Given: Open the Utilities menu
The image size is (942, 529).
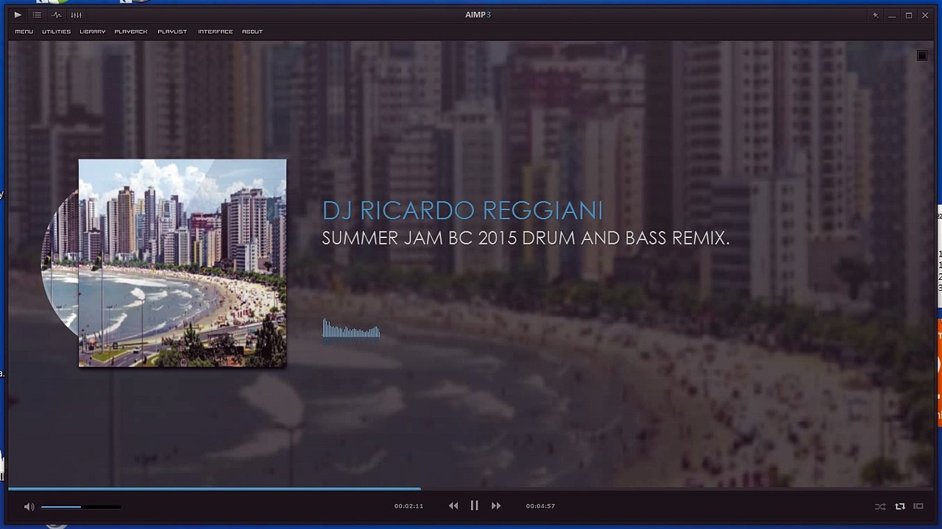Looking at the screenshot, I should (x=56, y=32).
